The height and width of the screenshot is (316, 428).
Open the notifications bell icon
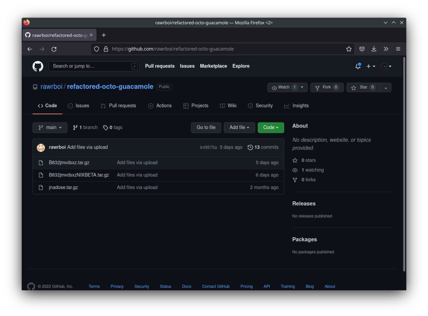[358, 66]
